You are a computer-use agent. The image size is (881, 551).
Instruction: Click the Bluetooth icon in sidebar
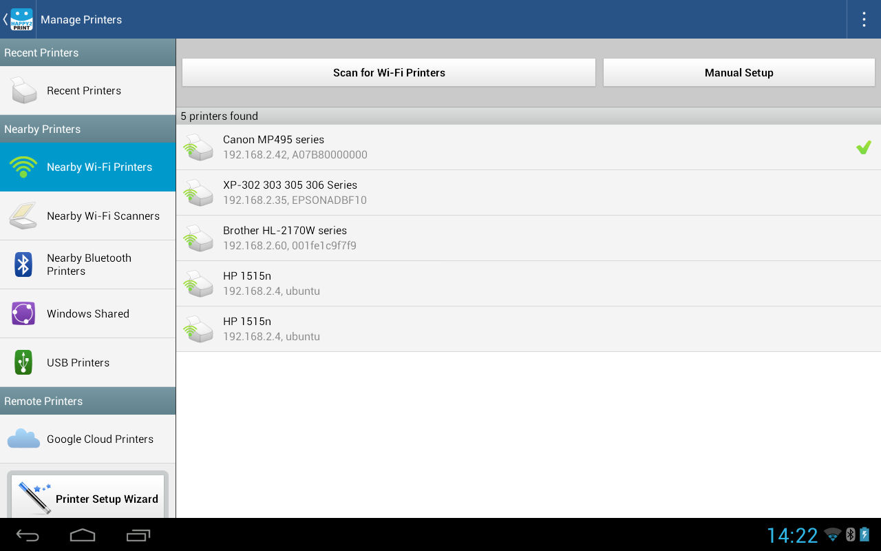coord(23,264)
